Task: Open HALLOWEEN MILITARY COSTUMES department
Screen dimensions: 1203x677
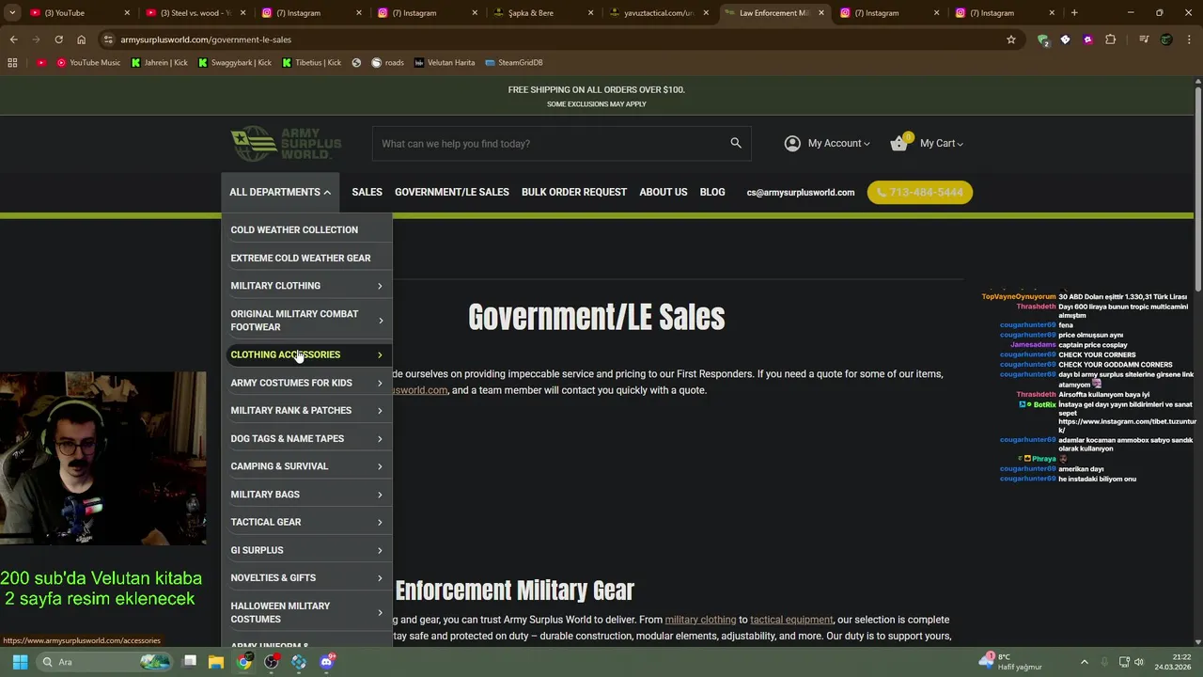Action: pyautogui.click(x=306, y=612)
